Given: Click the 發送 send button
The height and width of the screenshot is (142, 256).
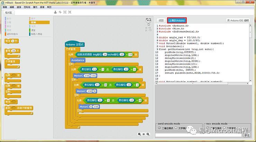Looking at the screenshot, I should (247, 135).
